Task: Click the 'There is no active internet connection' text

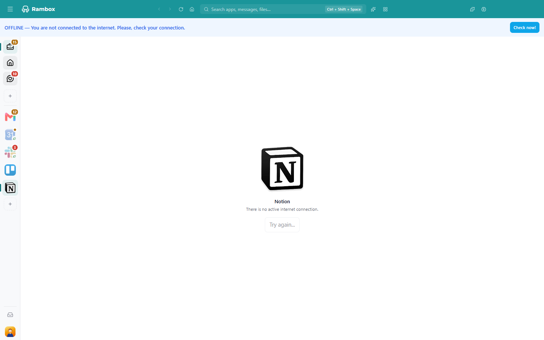Action: pos(282,209)
